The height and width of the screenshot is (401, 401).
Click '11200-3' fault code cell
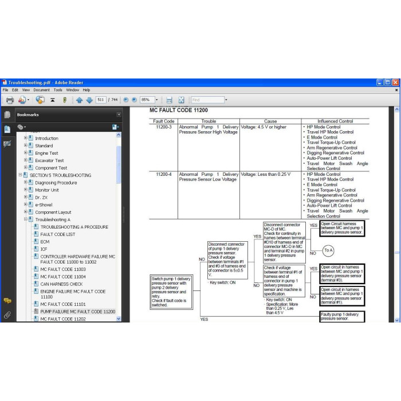[x=164, y=127]
